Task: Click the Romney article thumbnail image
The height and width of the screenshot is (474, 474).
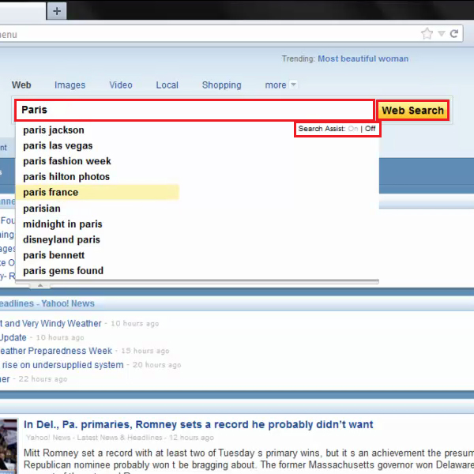Action: [x=9, y=446]
